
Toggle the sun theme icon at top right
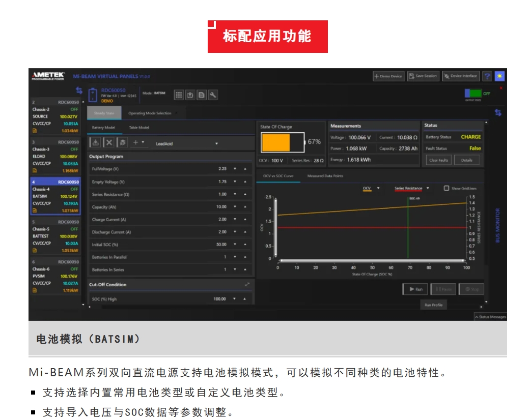point(499,76)
